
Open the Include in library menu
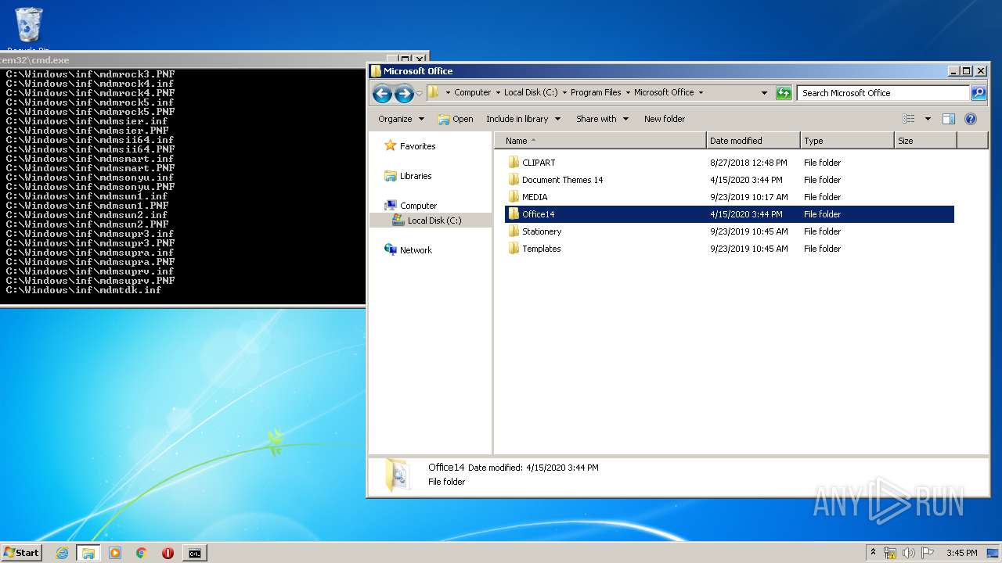pos(523,119)
